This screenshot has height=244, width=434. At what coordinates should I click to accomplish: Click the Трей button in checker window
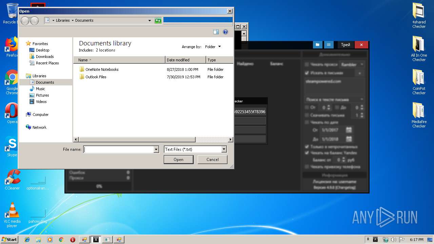[346, 45]
